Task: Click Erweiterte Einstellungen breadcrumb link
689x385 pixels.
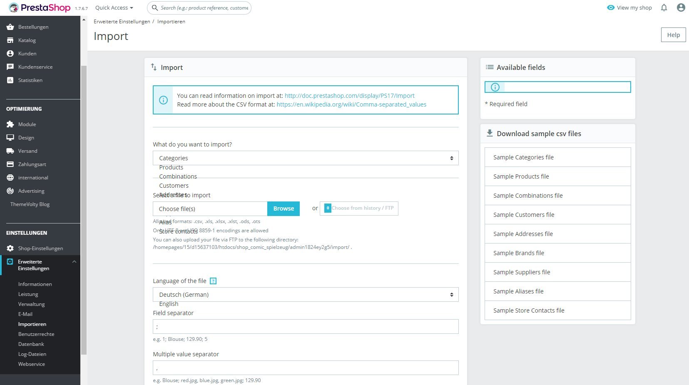Action: (x=122, y=22)
